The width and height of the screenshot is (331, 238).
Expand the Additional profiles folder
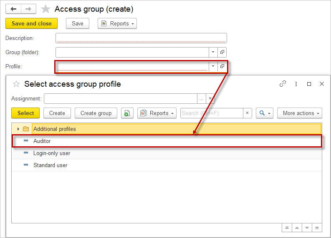click(18, 129)
